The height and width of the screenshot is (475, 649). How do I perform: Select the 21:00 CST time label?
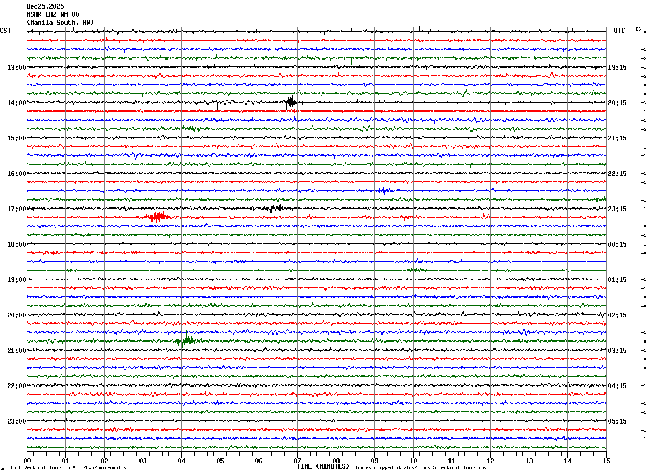click(16, 351)
